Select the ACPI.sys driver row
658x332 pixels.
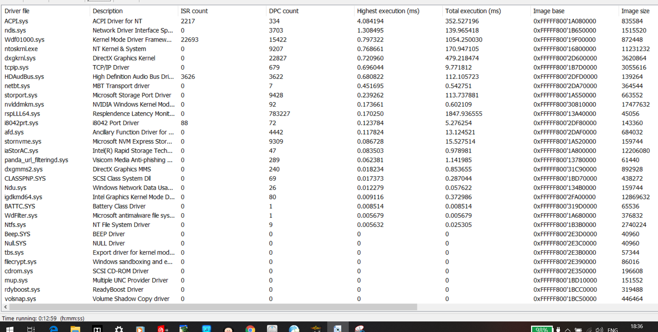point(330,21)
